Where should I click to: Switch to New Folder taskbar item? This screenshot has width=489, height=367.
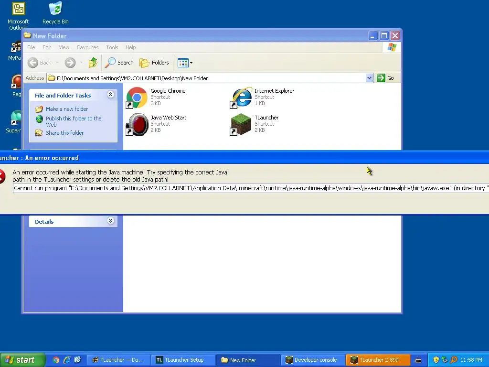click(249, 360)
